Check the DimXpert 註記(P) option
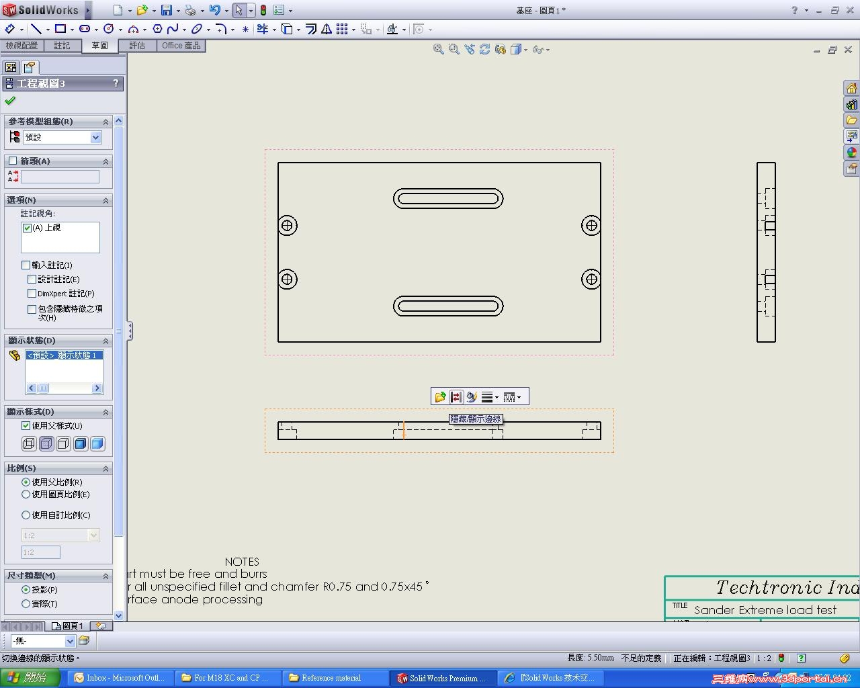860x688 pixels. point(32,294)
